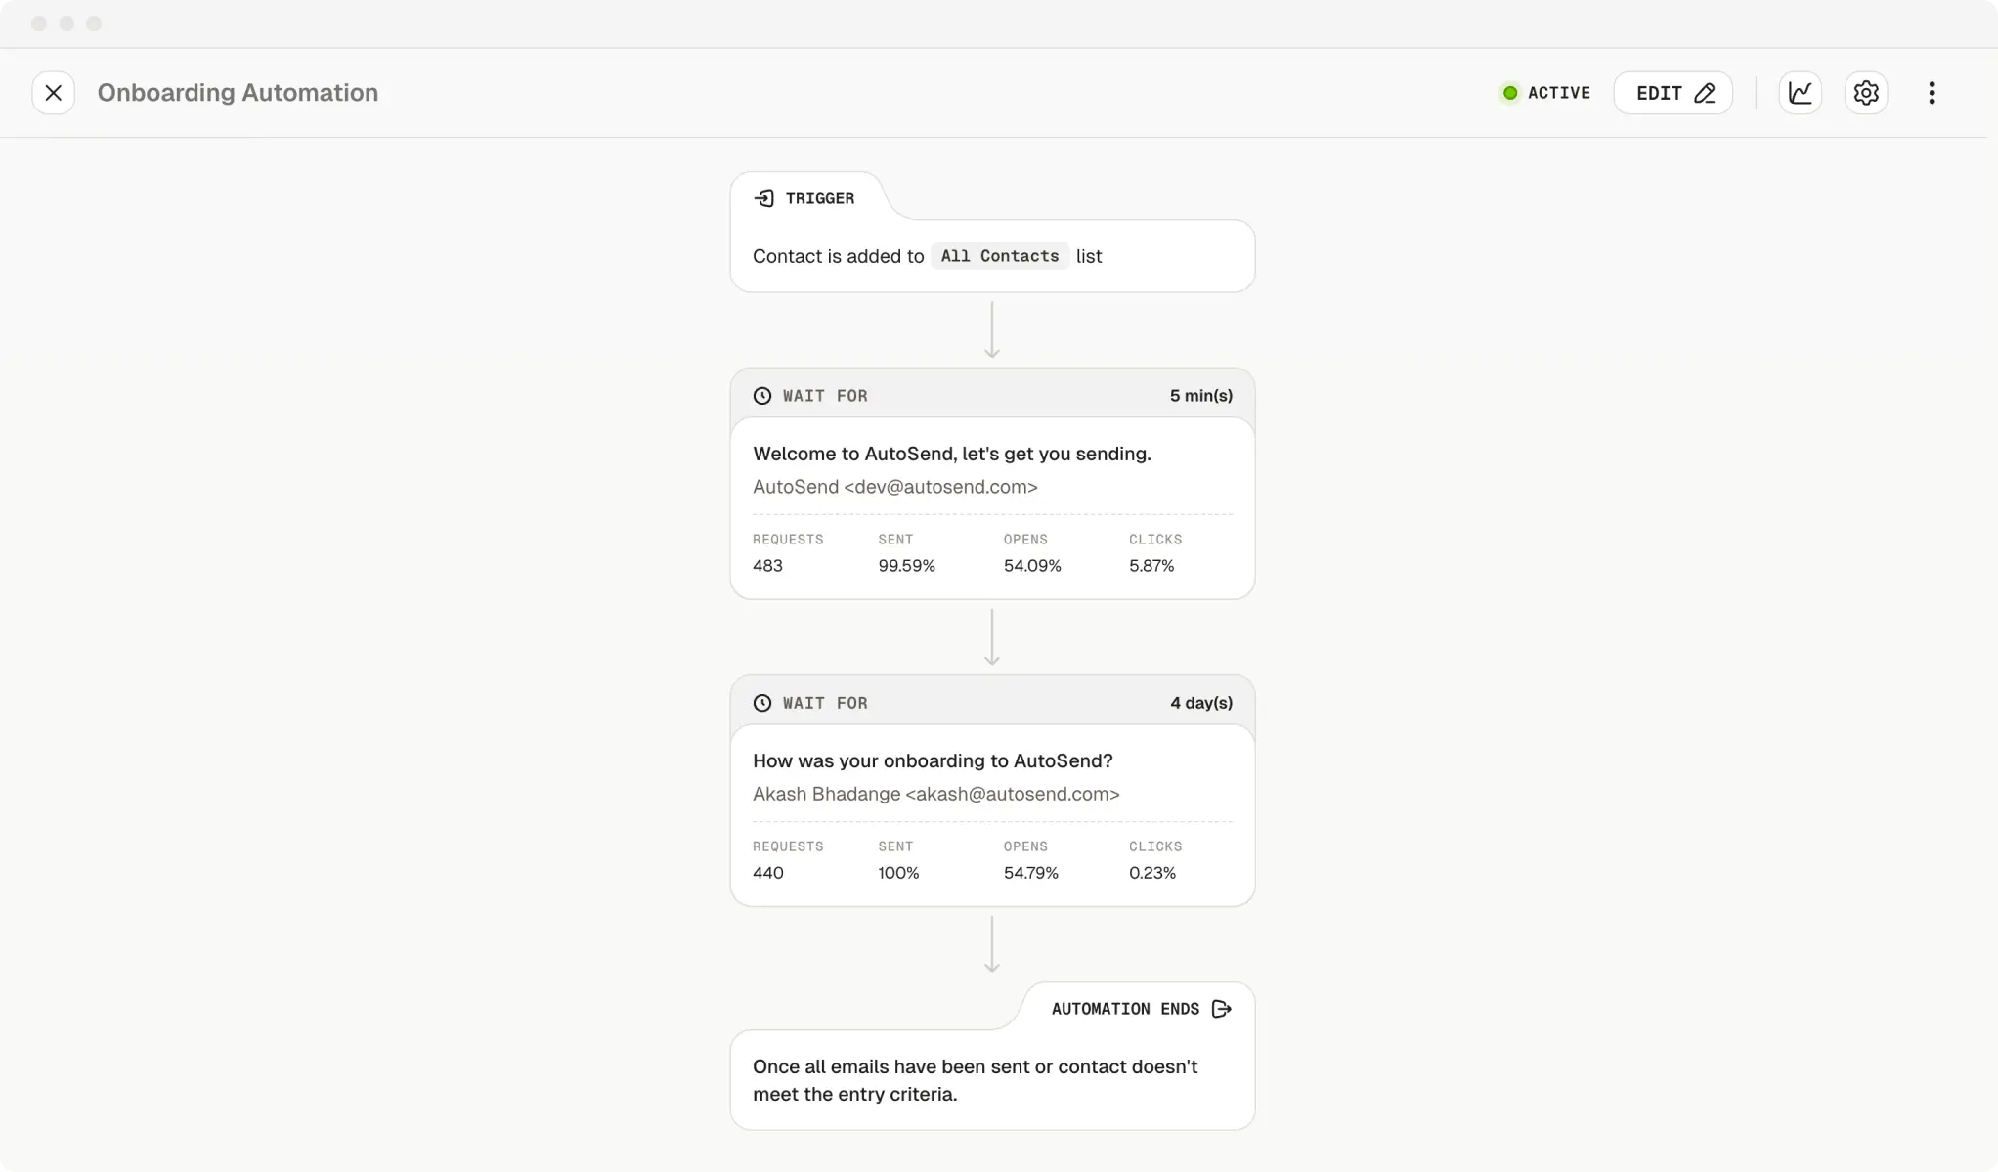Click the dev@autosend.com sender line
The height and width of the screenshot is (1172, 1998).
coord(894,487)
